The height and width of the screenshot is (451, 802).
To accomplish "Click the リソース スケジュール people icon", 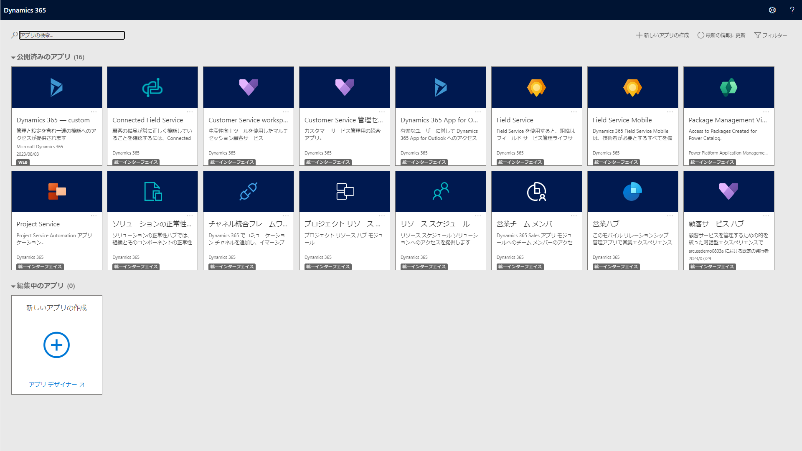I will [x=441, y=191].
